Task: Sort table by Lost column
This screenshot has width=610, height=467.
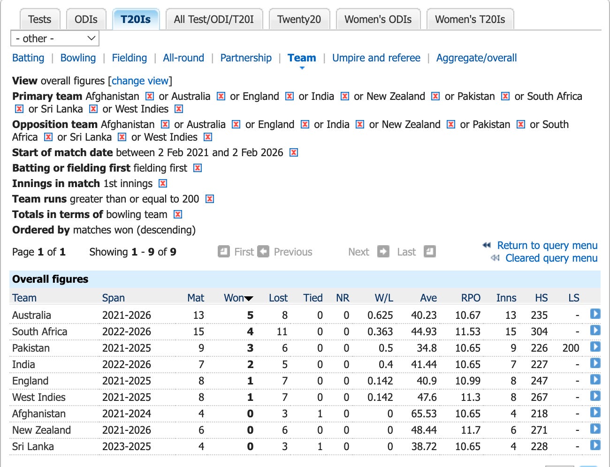Action: 278,298
